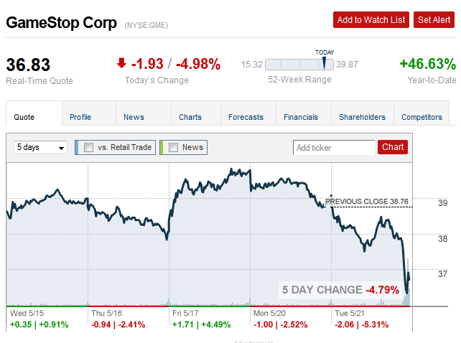This screenshot has width=461, height=343.
Task: Open the Charts tab
Action: [190, 117]
